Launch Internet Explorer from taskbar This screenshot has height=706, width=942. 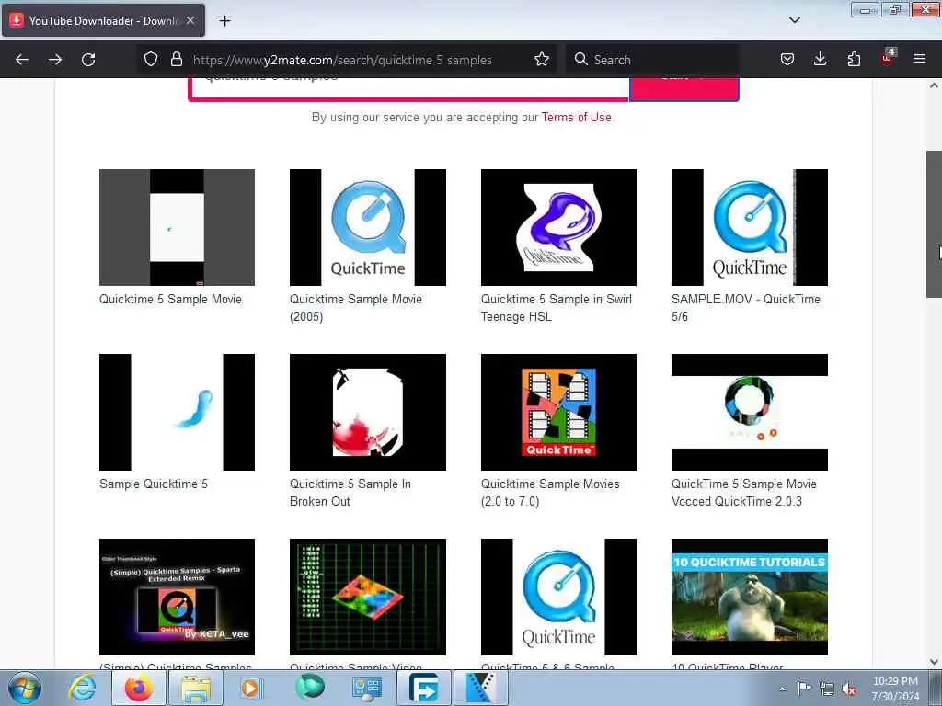click(82, 688)
